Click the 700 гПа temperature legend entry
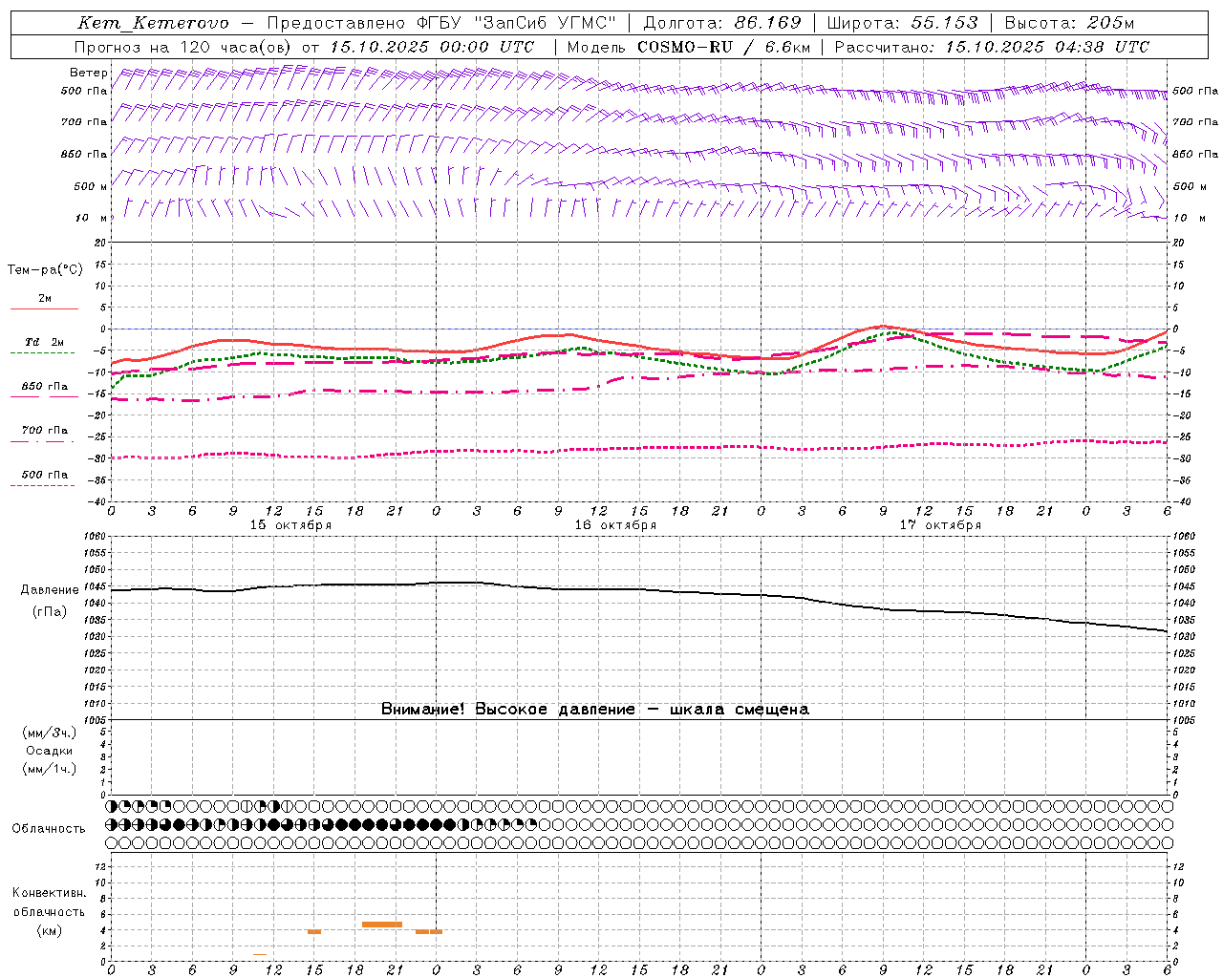This screenshot has height=978, width=1223. point(45,431)
